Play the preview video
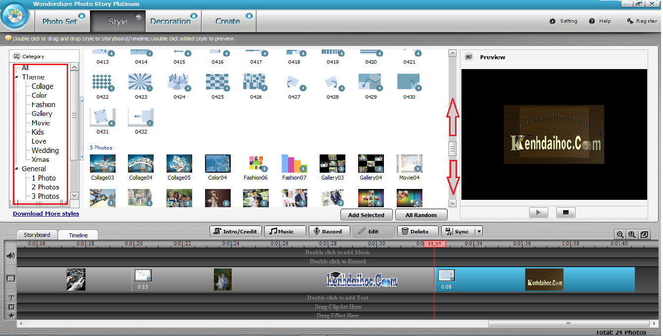The height and width of the screenshot is (336, 663). tap(539, 213)
